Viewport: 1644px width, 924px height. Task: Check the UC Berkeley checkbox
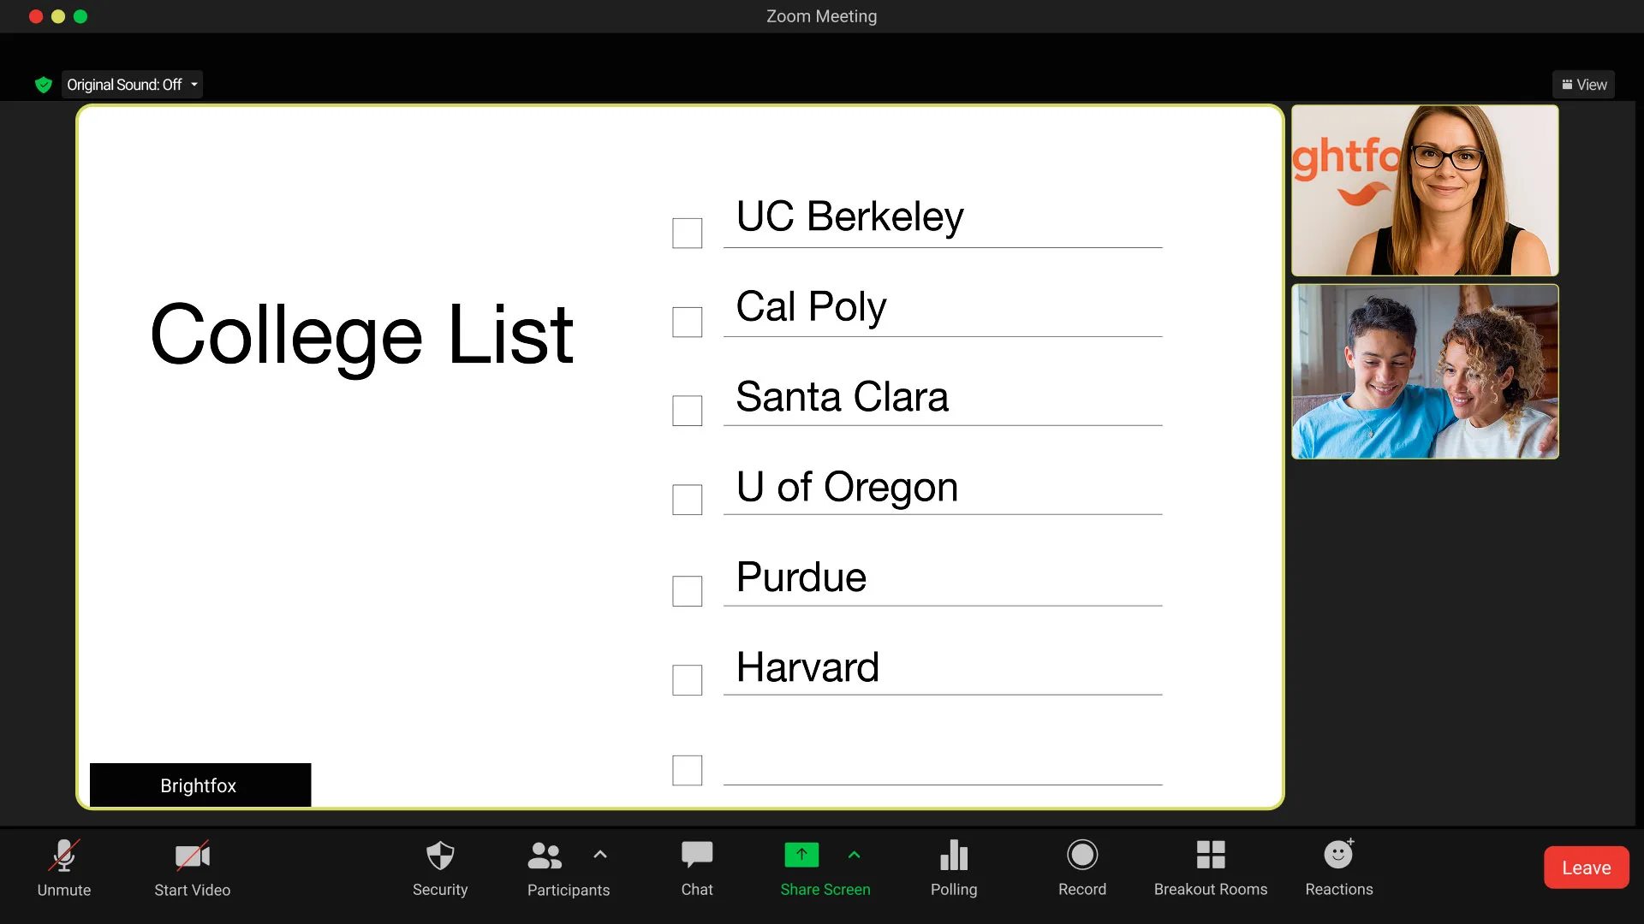point(688,233)
